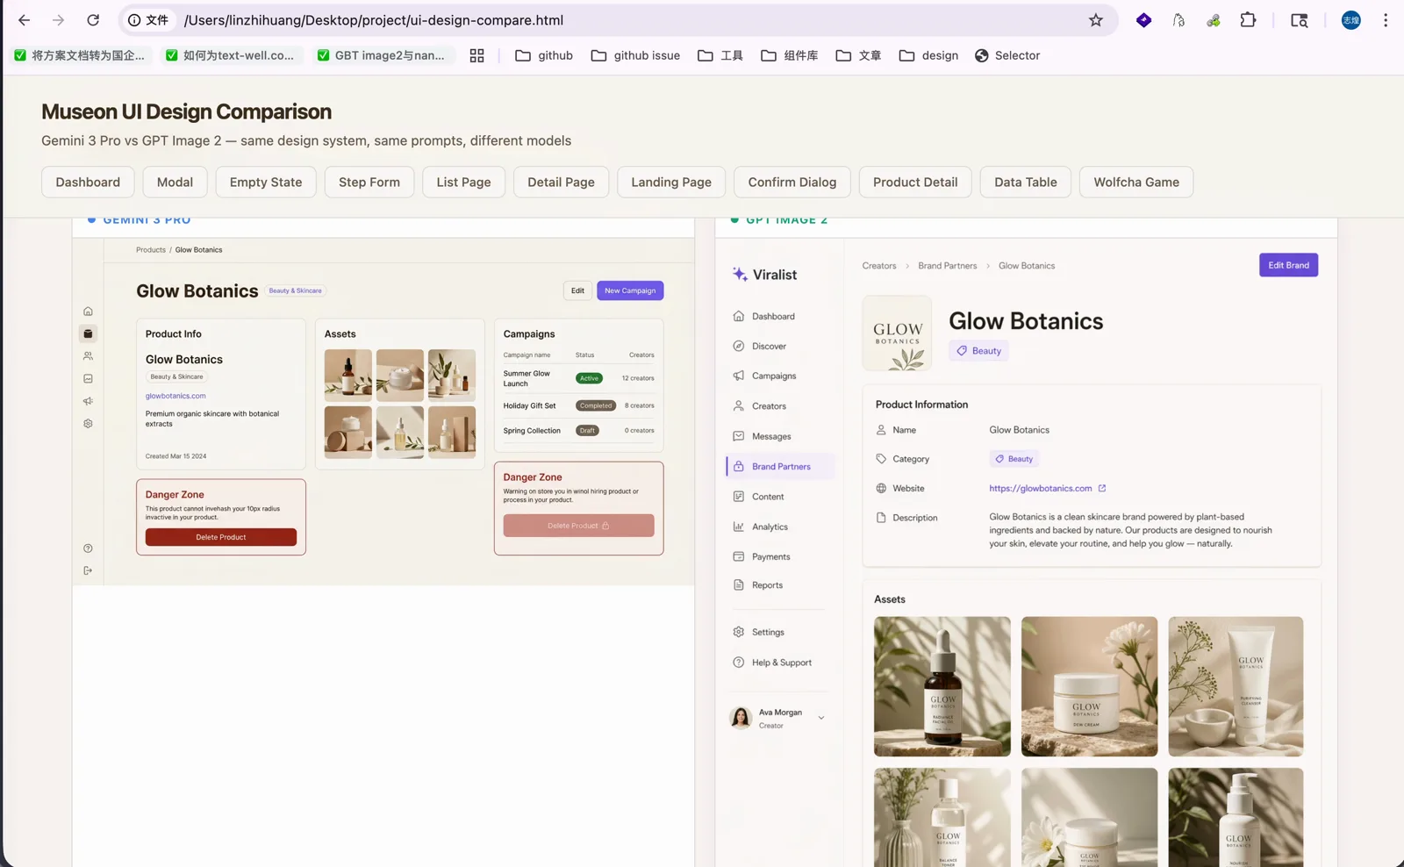Click the Brand Partners breadcrumb link
The width and height of the screenshot is (1404, 867).
[947, 266]
